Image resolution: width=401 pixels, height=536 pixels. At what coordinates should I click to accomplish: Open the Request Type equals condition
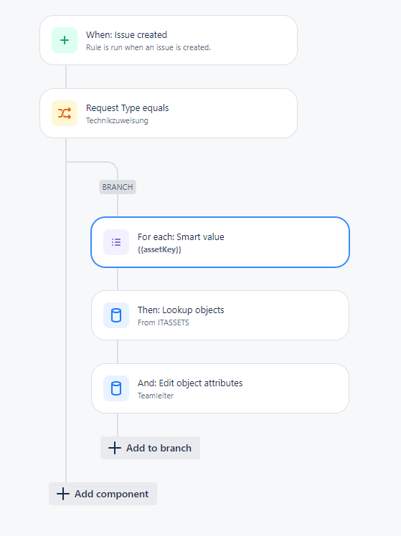pos(169,113)
